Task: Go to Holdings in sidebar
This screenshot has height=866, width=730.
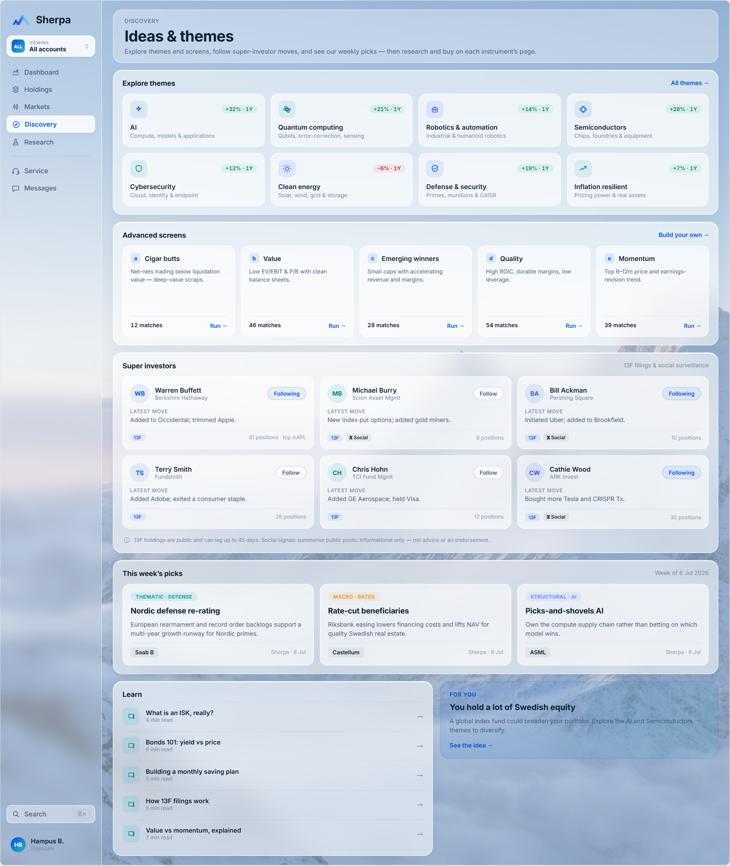Action: pos(51,89)
